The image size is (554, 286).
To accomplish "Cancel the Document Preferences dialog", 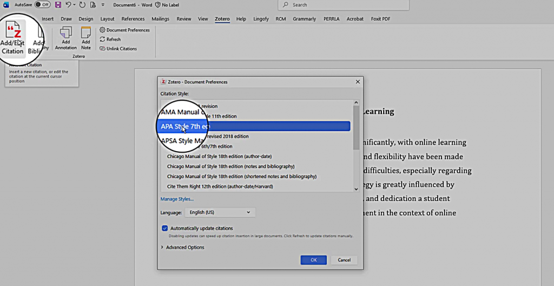I will click(344, 260).
